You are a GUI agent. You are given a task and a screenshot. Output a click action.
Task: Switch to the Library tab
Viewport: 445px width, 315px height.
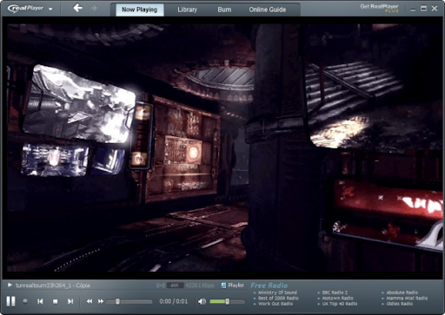click(x=188, y=10)
